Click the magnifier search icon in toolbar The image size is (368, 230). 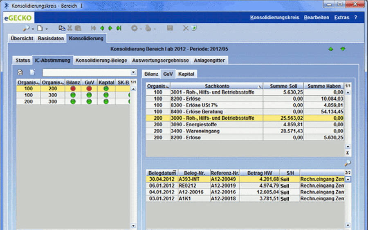pyautogui.click(x=26, y=28)
